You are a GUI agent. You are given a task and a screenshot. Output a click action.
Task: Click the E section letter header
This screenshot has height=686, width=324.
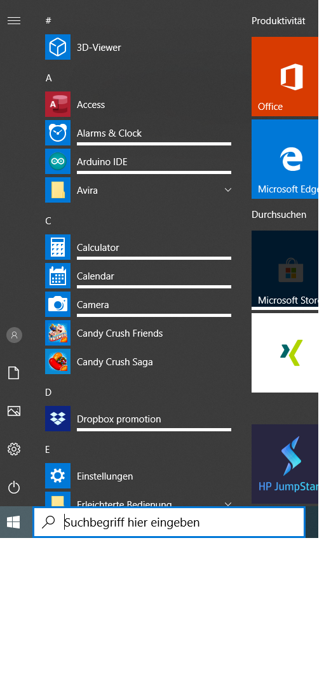(x=48, y=450)
